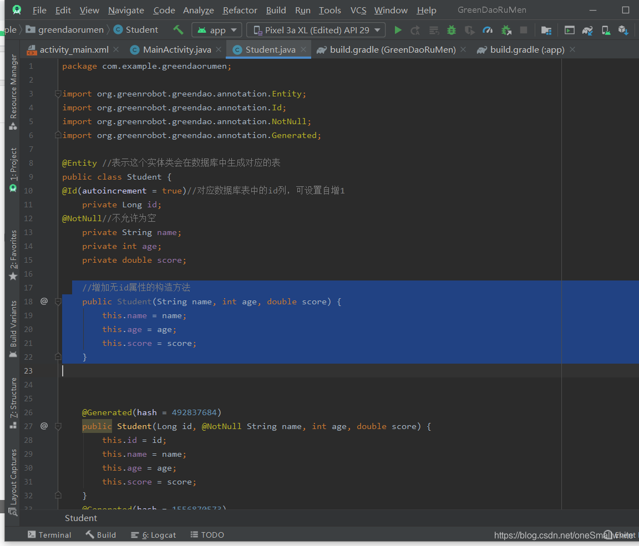The image size is (639, 546).
Task: Click Apply Changes and Restart Activity icon
Action: pos(415,30)
